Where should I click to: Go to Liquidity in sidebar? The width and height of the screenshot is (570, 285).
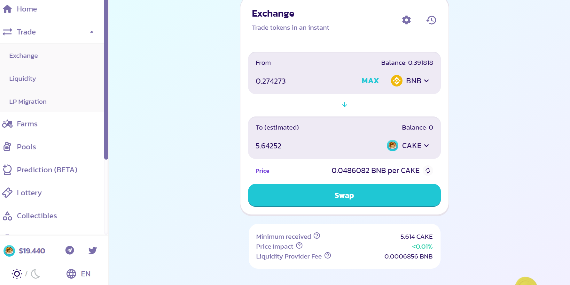(22, 79)
